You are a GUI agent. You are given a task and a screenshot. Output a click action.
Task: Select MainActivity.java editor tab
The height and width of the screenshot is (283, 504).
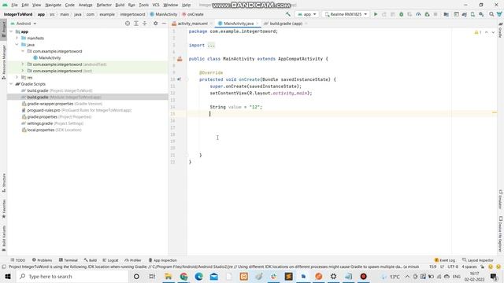click(238, 24)
